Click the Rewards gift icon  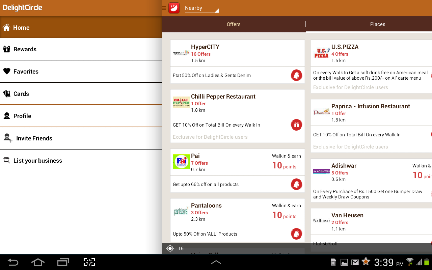click(x=7, y=49)
